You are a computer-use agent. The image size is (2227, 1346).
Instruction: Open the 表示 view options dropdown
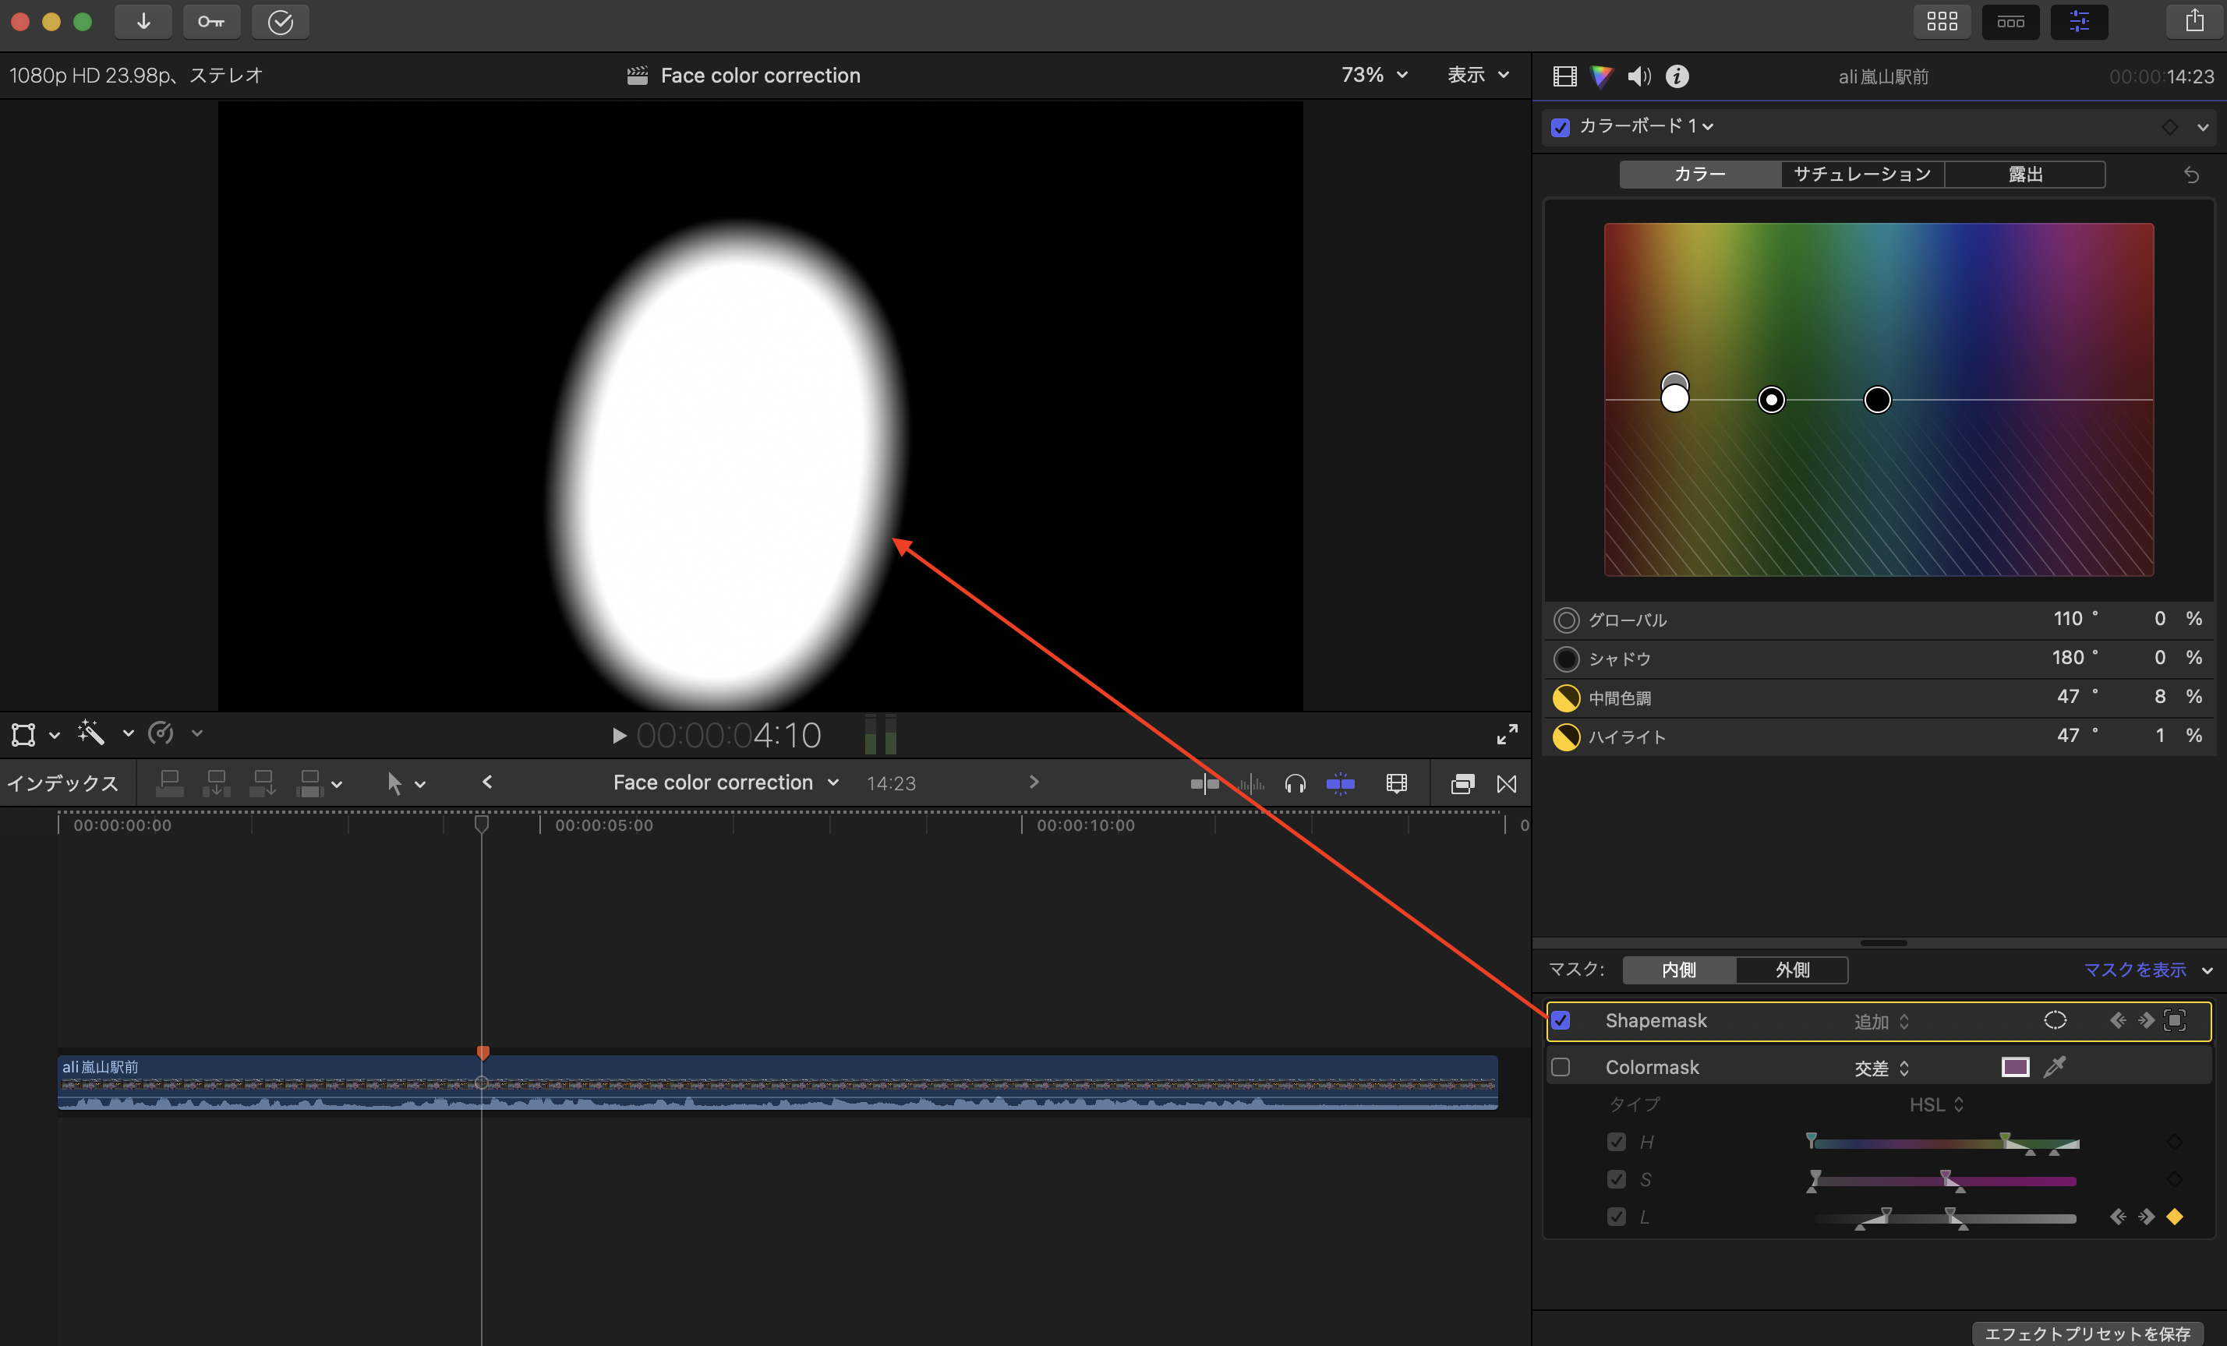click(x=1478, y=75)
